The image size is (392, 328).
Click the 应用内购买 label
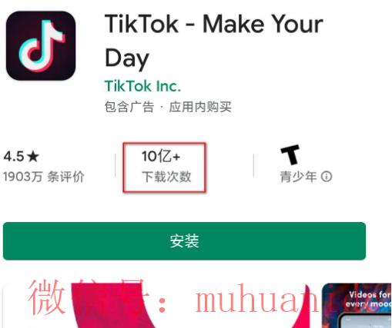(x=200, y=107)
